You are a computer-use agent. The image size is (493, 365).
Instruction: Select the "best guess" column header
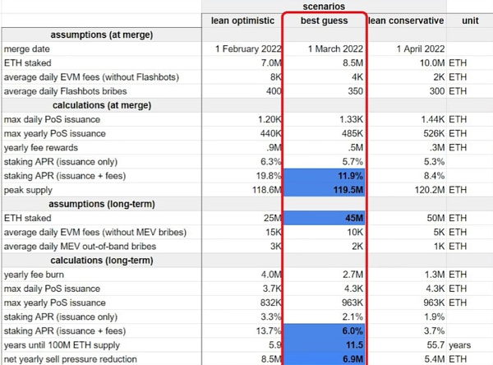(325, 19)
